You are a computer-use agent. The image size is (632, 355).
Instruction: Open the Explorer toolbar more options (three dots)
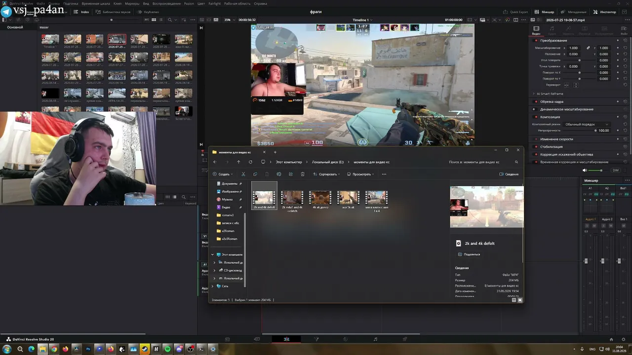(384, 174)
